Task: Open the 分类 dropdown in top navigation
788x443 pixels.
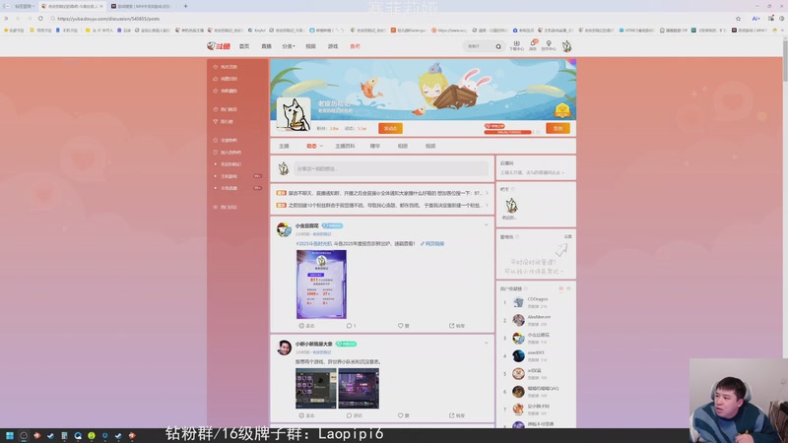Action: pyautogui.click(x=288, y=46)
